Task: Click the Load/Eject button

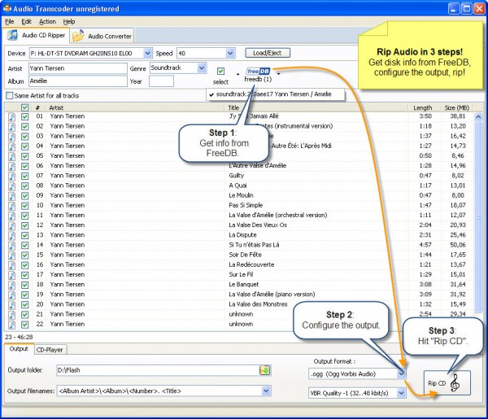Action: coord(268,53)
